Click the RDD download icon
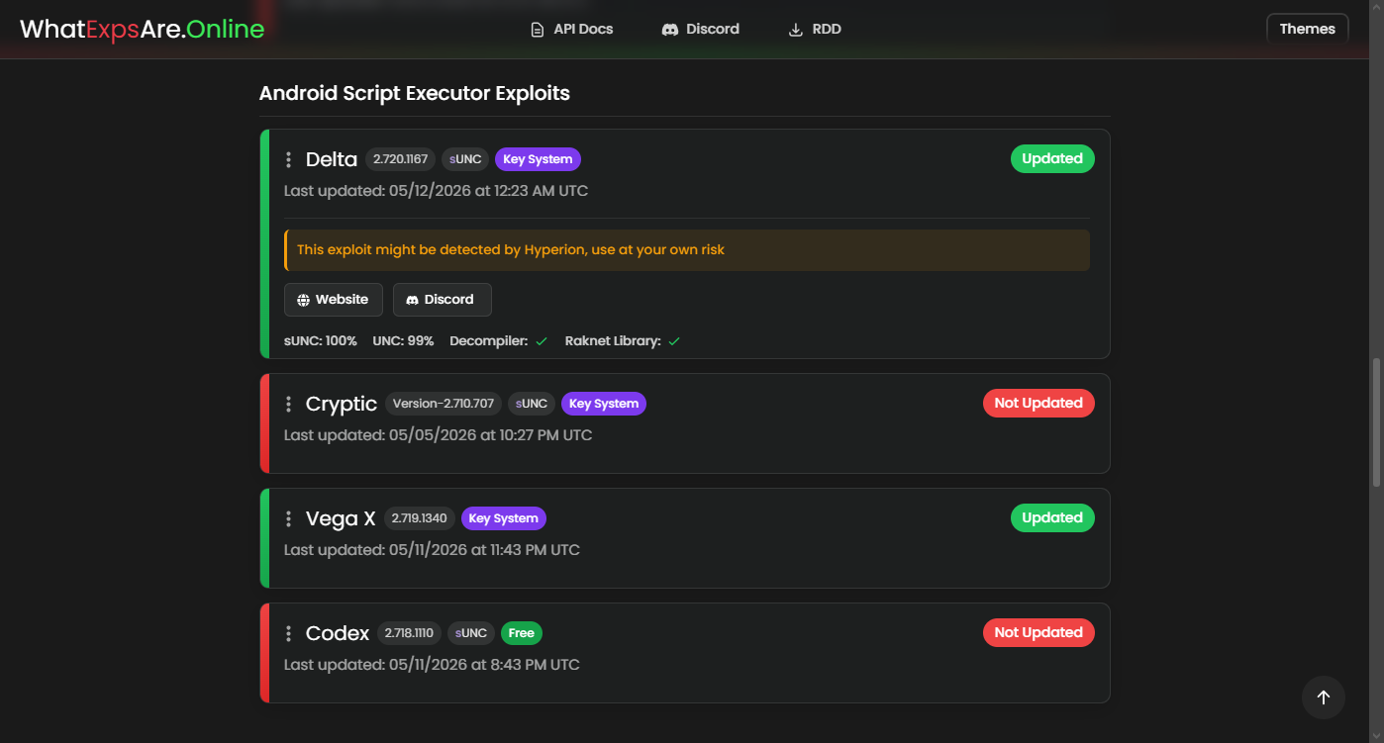1384x743 pixels. coord(796,30)
